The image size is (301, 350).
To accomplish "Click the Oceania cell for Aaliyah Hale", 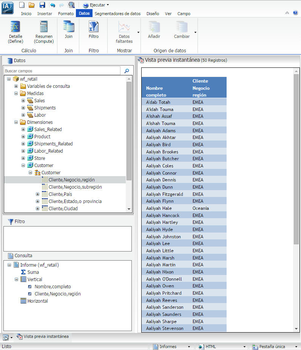I will [x=201, y=208].
